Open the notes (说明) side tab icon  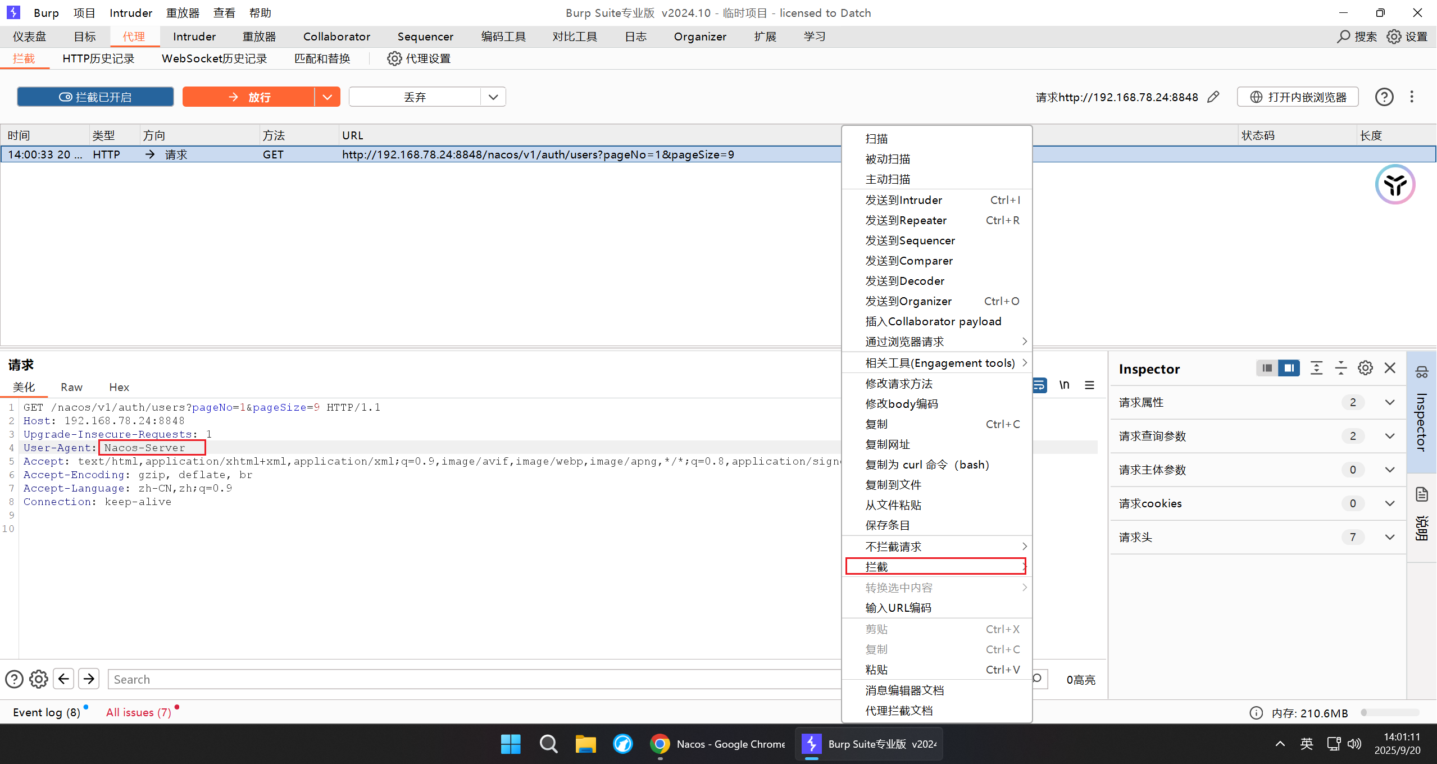[x=1422, y=495]
